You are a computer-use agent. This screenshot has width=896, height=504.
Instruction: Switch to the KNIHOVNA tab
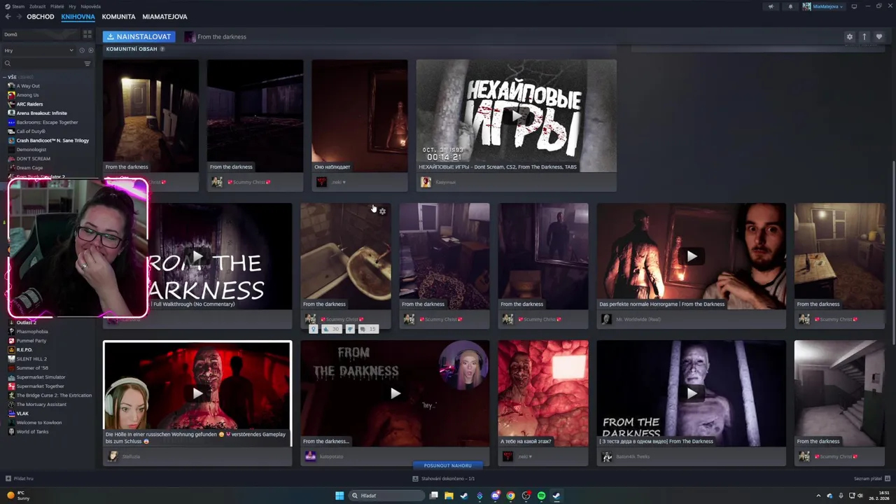pyautogui.click(x=78, y=16)
